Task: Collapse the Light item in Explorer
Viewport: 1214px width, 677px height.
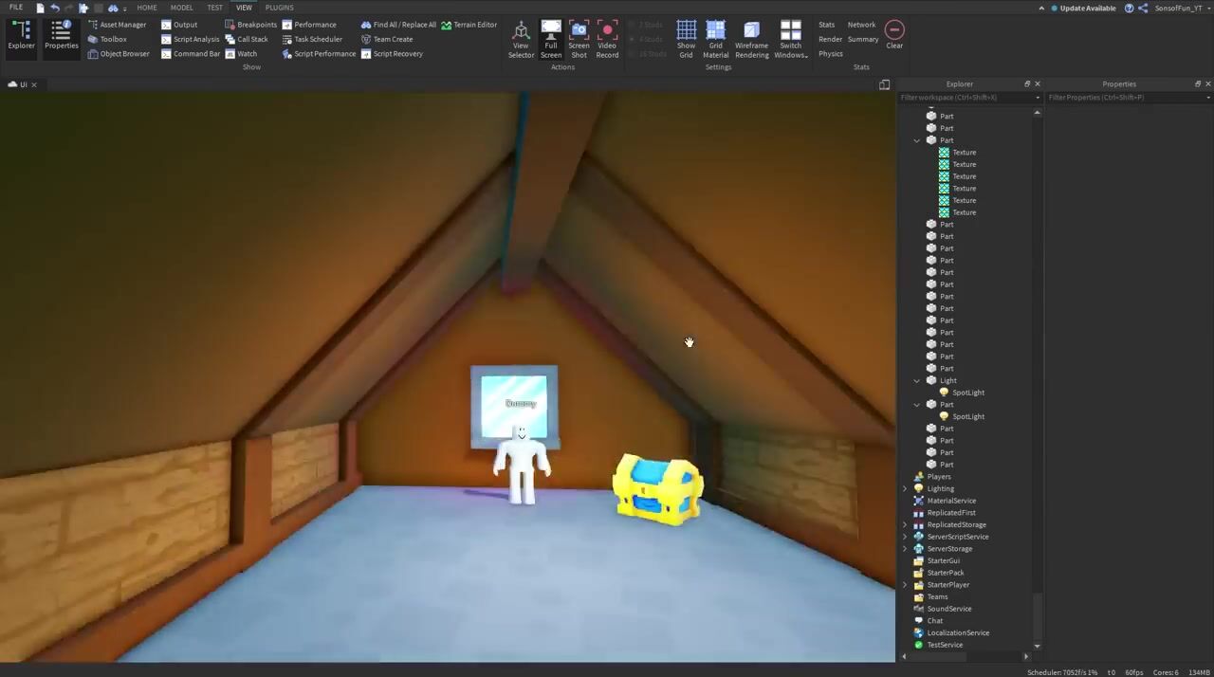Action: pyautogui.click(x=917, y=381)
